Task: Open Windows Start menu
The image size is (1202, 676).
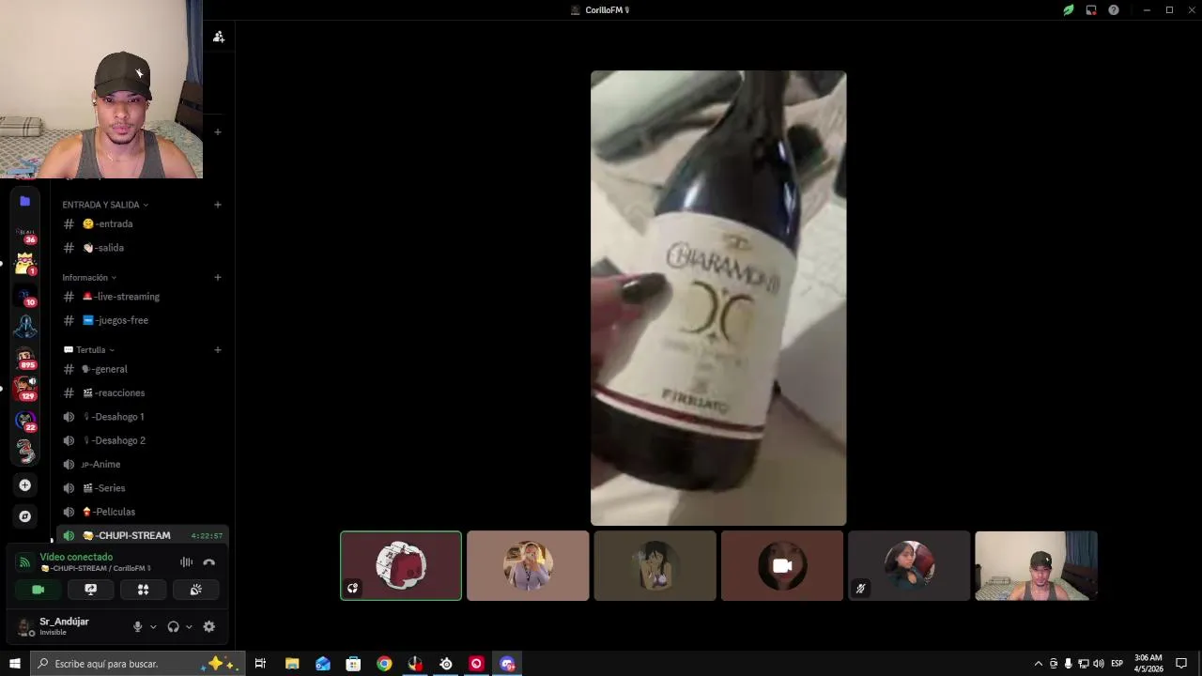Action: (x=14, y=664)
